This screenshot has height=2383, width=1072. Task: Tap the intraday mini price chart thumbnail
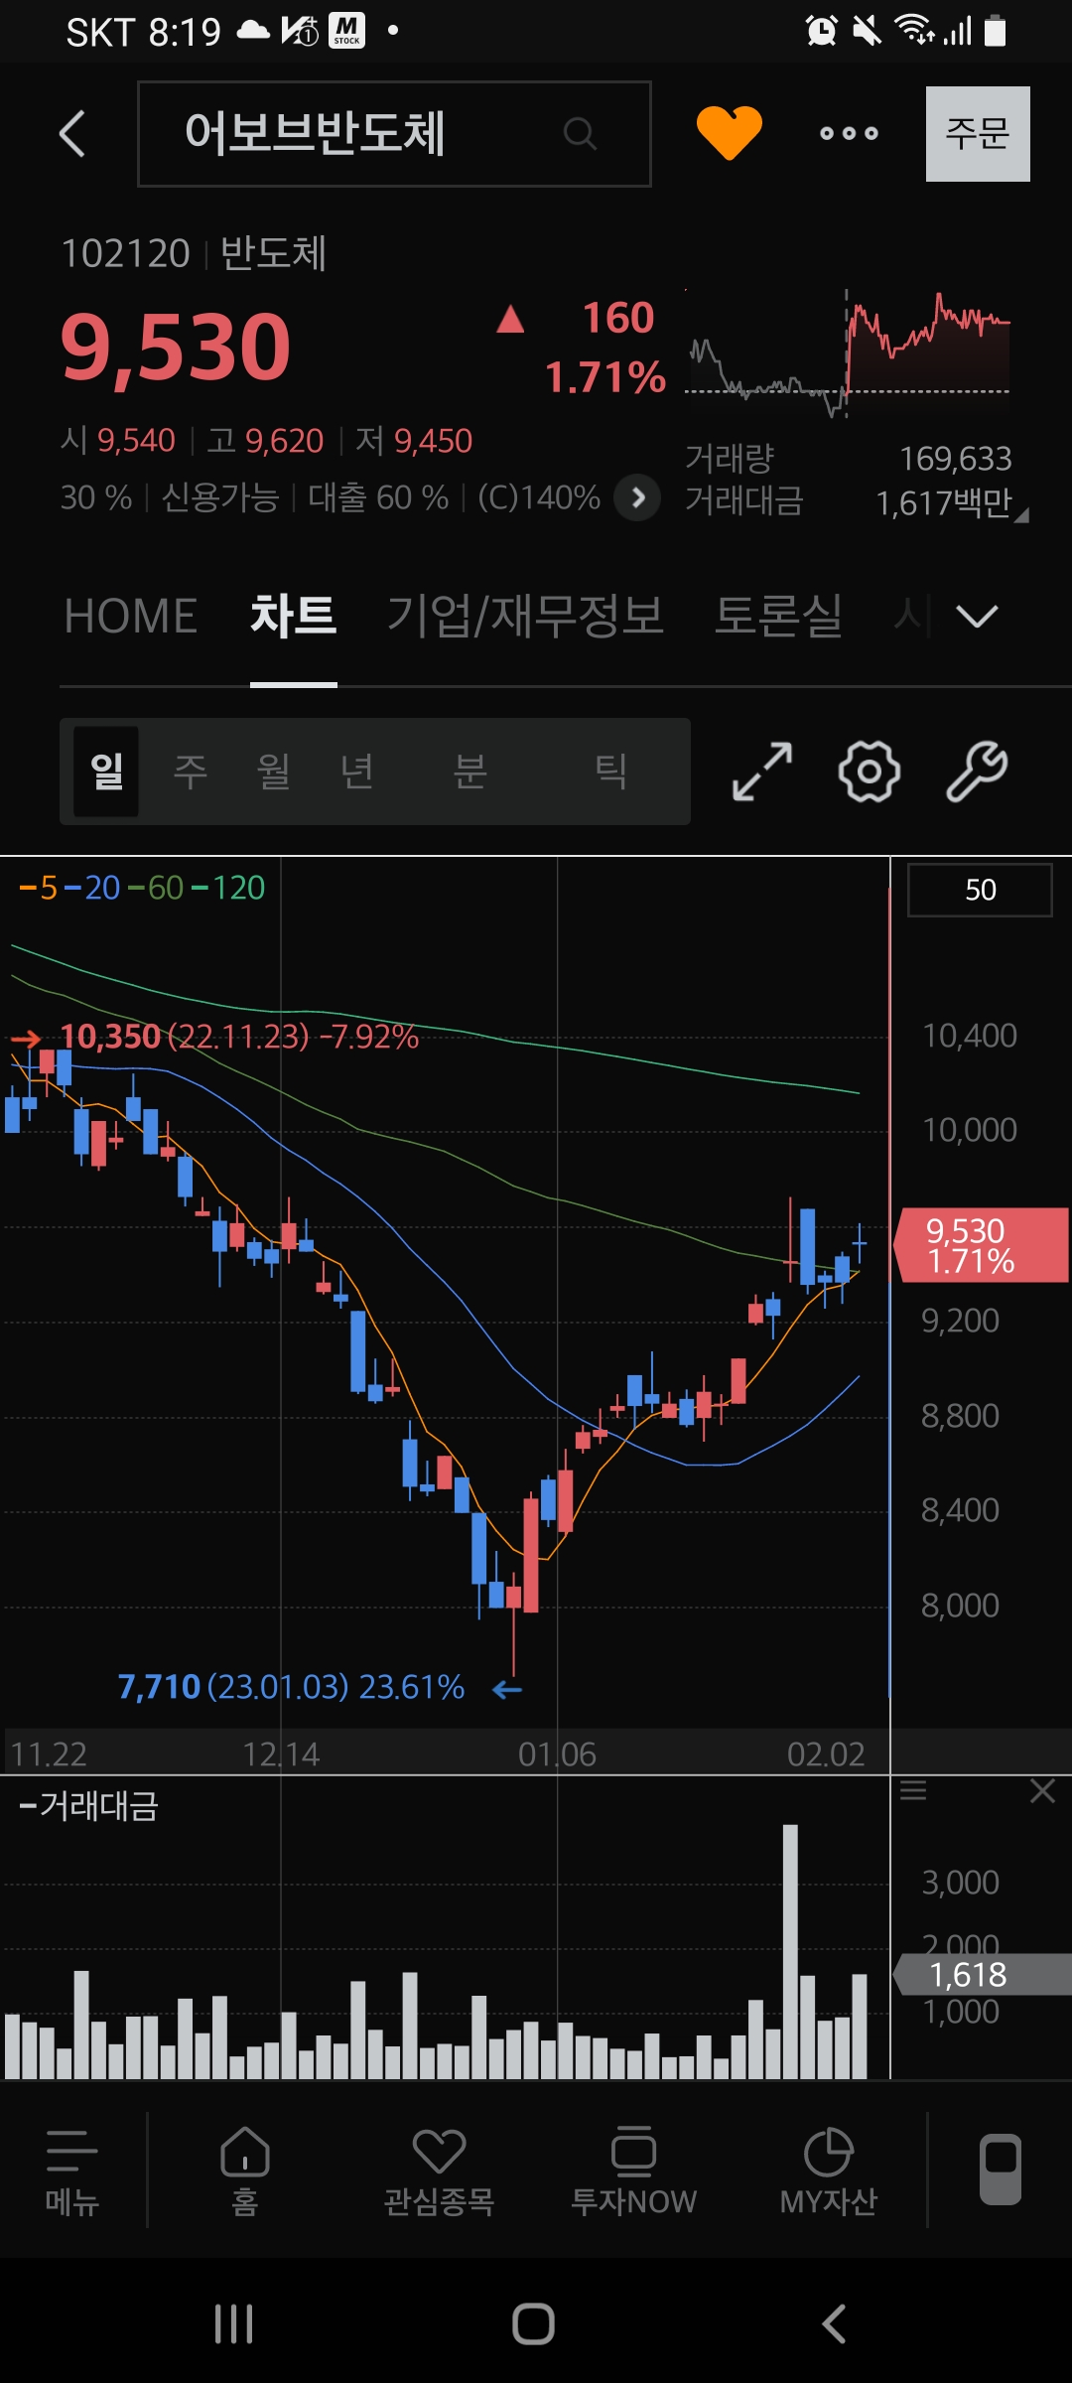click(848, 353)
